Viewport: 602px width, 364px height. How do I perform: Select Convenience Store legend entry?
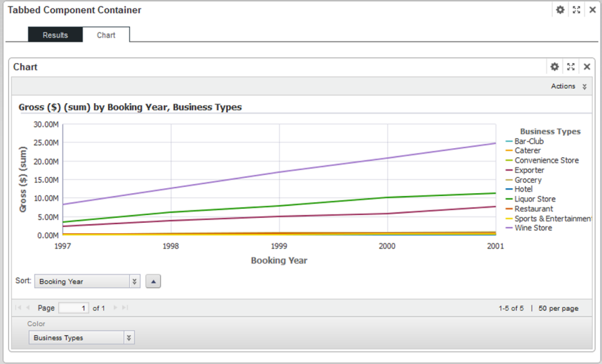tap(542, 161)
